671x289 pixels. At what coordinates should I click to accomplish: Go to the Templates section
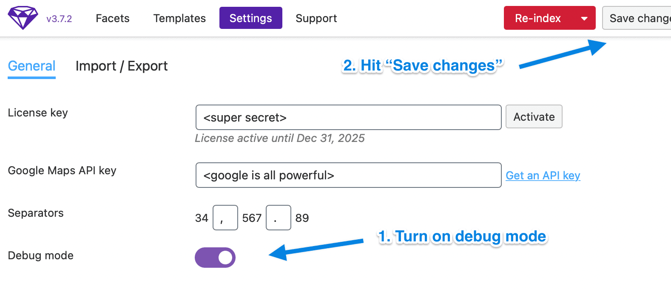click(179, 18)
